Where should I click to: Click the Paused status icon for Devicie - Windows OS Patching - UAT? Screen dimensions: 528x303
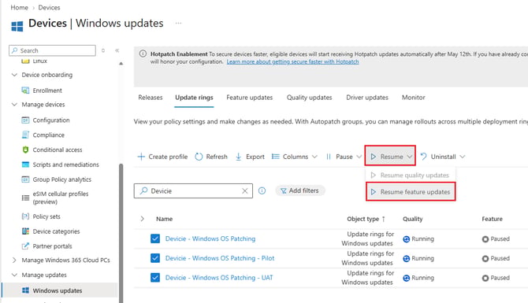[x=485, y=278]
